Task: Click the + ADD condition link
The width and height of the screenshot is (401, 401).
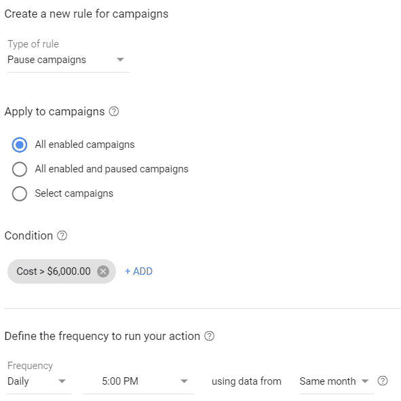Action: coord(138,271)
